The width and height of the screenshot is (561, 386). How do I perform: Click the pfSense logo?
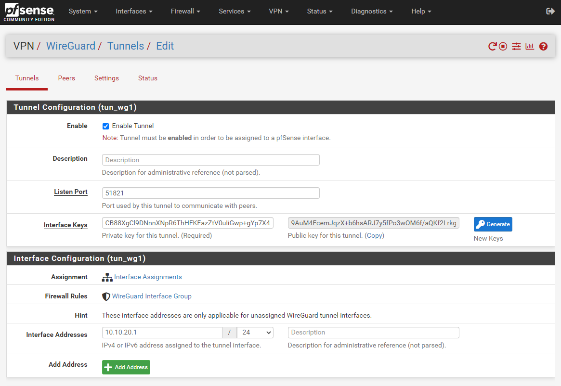click(29, 12)
